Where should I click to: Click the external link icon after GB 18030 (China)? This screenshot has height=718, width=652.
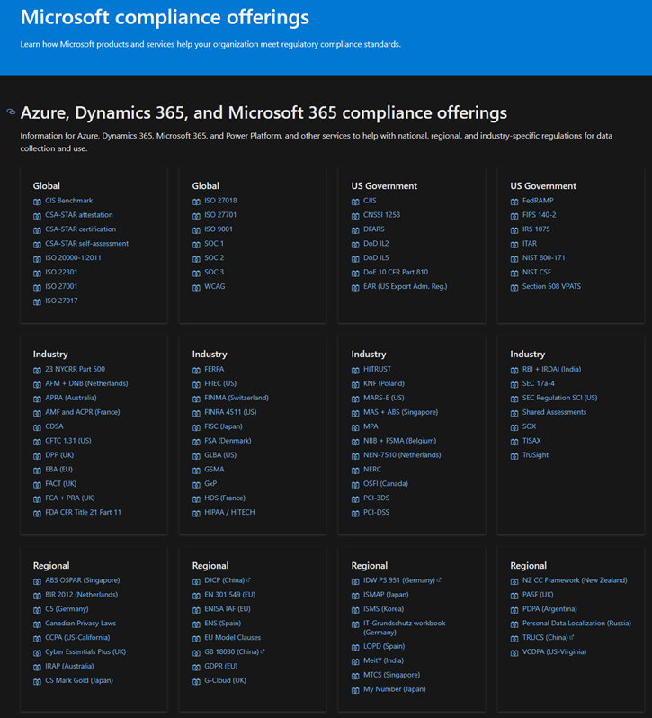coord(263,651)
